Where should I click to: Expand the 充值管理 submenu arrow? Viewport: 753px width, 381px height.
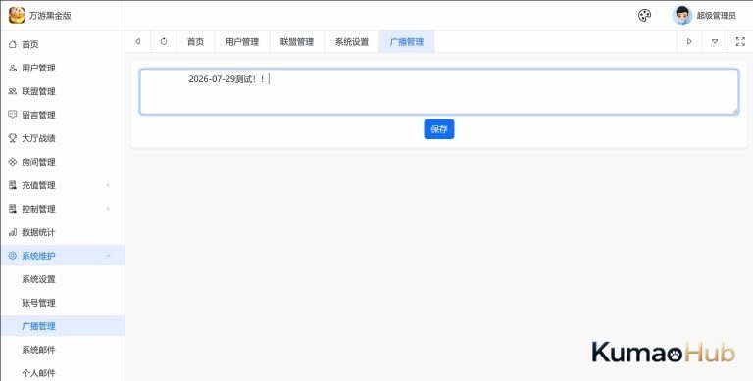(x=108, y=185)
